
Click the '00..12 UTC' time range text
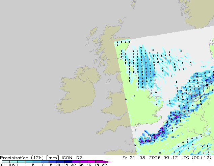point(176,158)
